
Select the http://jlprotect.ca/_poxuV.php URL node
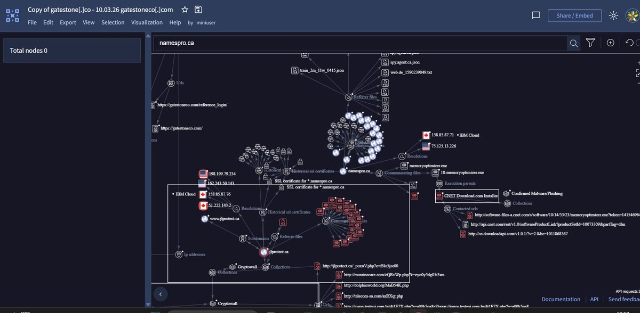[317, 266]
